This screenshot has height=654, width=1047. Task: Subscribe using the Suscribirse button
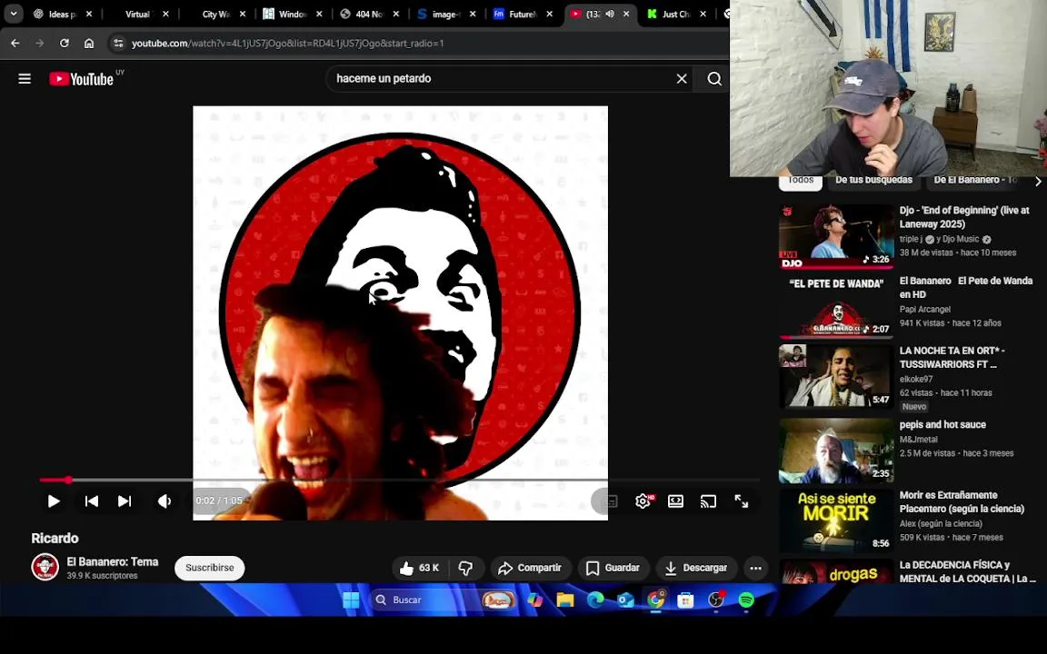click(x=210, y=568)
